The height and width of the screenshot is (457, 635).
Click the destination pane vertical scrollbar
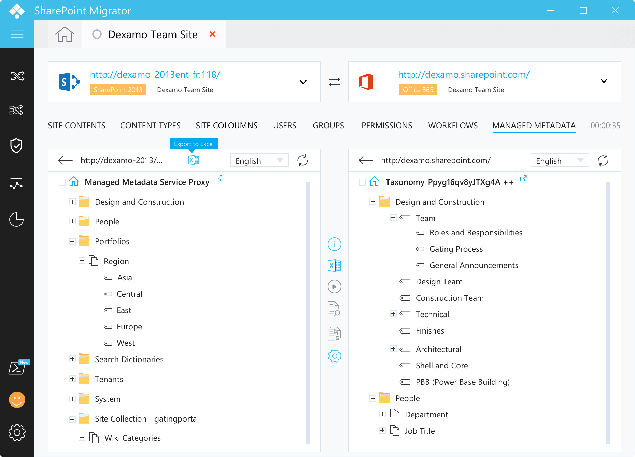(x=608, y=313)
